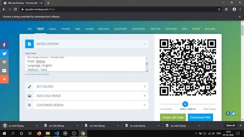This screenshot has width=244, height=137.
Task: Open Firefox from the taskbar
Action: coord(39,133)
